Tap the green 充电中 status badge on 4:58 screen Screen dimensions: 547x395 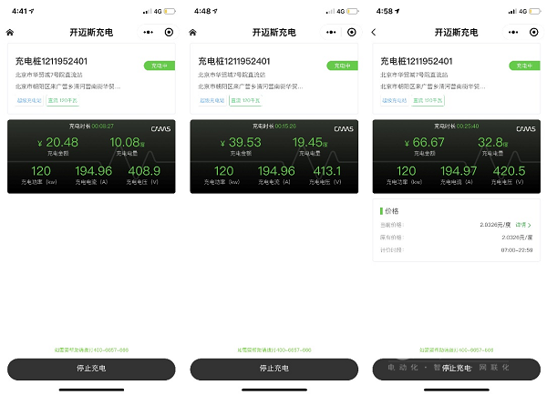(523, 66)
